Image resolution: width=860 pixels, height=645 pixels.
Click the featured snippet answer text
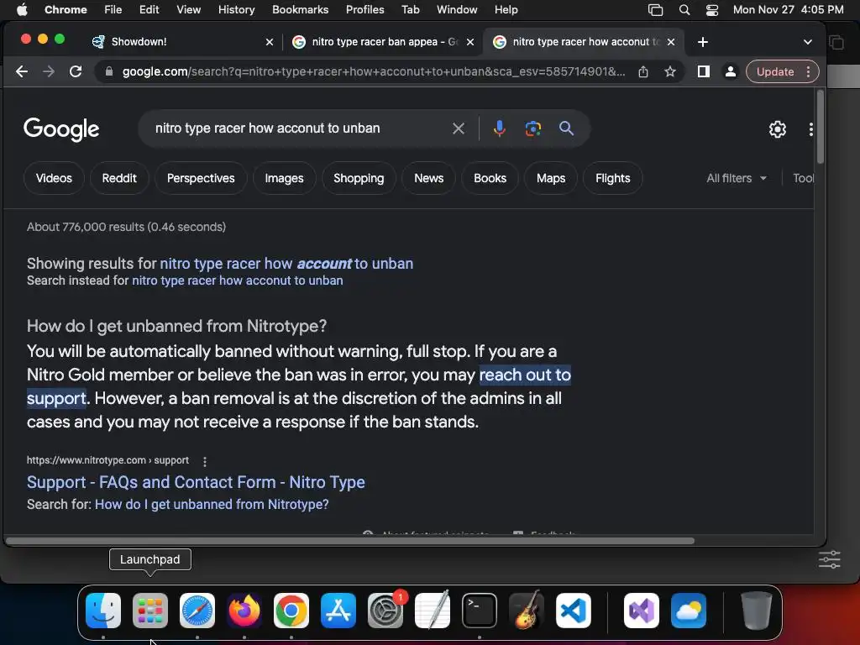tap(299, 386)
